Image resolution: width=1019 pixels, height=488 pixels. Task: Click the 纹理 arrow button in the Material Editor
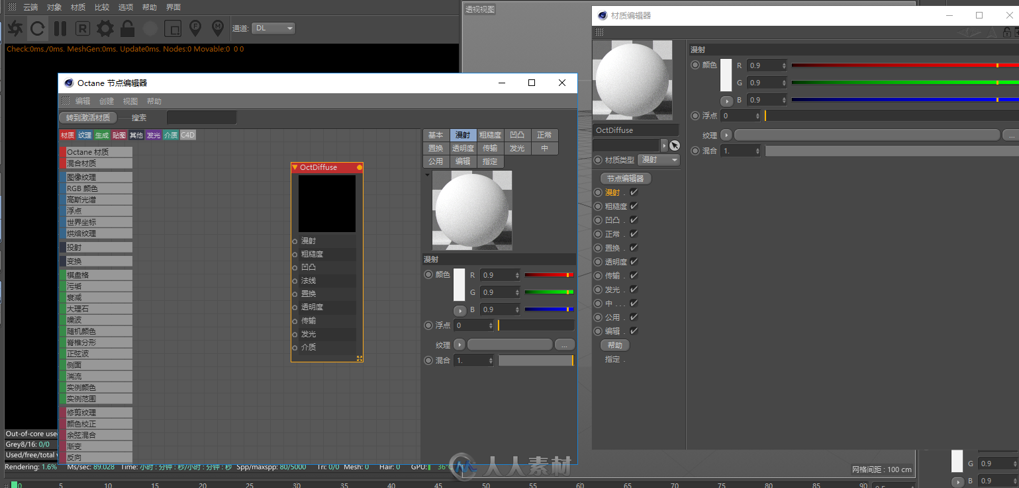(x=726, y=135)
